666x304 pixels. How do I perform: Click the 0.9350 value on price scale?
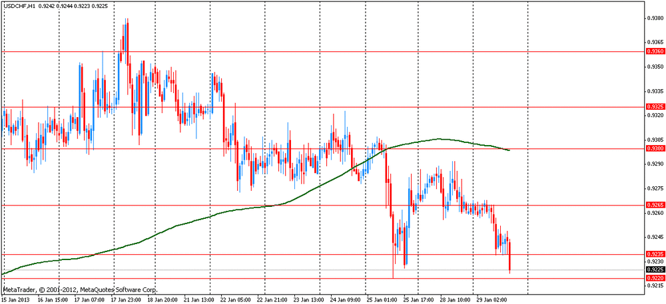click(x=655, y=67)
